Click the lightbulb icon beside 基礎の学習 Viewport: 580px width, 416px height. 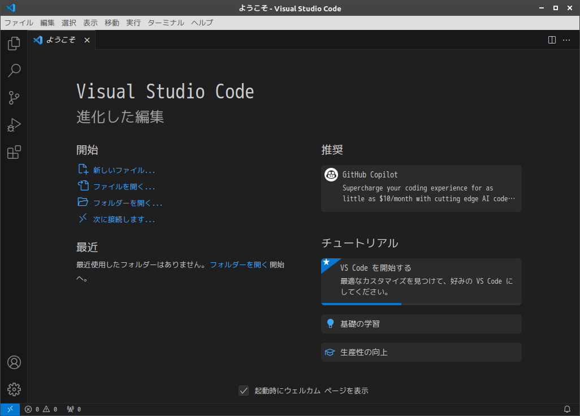coord(330,324)
